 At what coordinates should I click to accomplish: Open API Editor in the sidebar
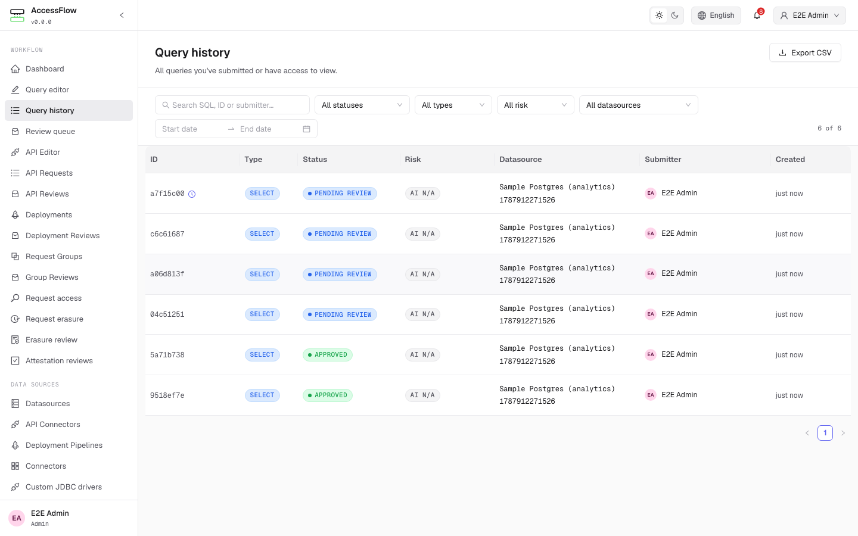(x=69, y=152)
